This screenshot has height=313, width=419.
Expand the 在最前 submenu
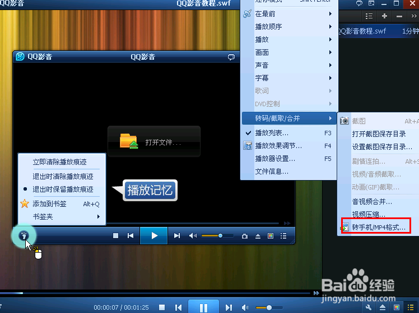pyautogui.click(x=289, y=14)
